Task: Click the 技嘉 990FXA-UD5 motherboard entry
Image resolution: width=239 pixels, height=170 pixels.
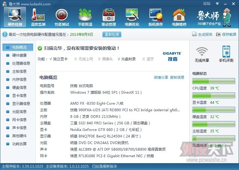Action: 125,110
